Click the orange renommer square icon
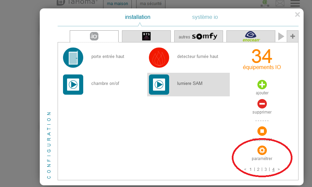The image size is (312, 187). coord(262,131)
